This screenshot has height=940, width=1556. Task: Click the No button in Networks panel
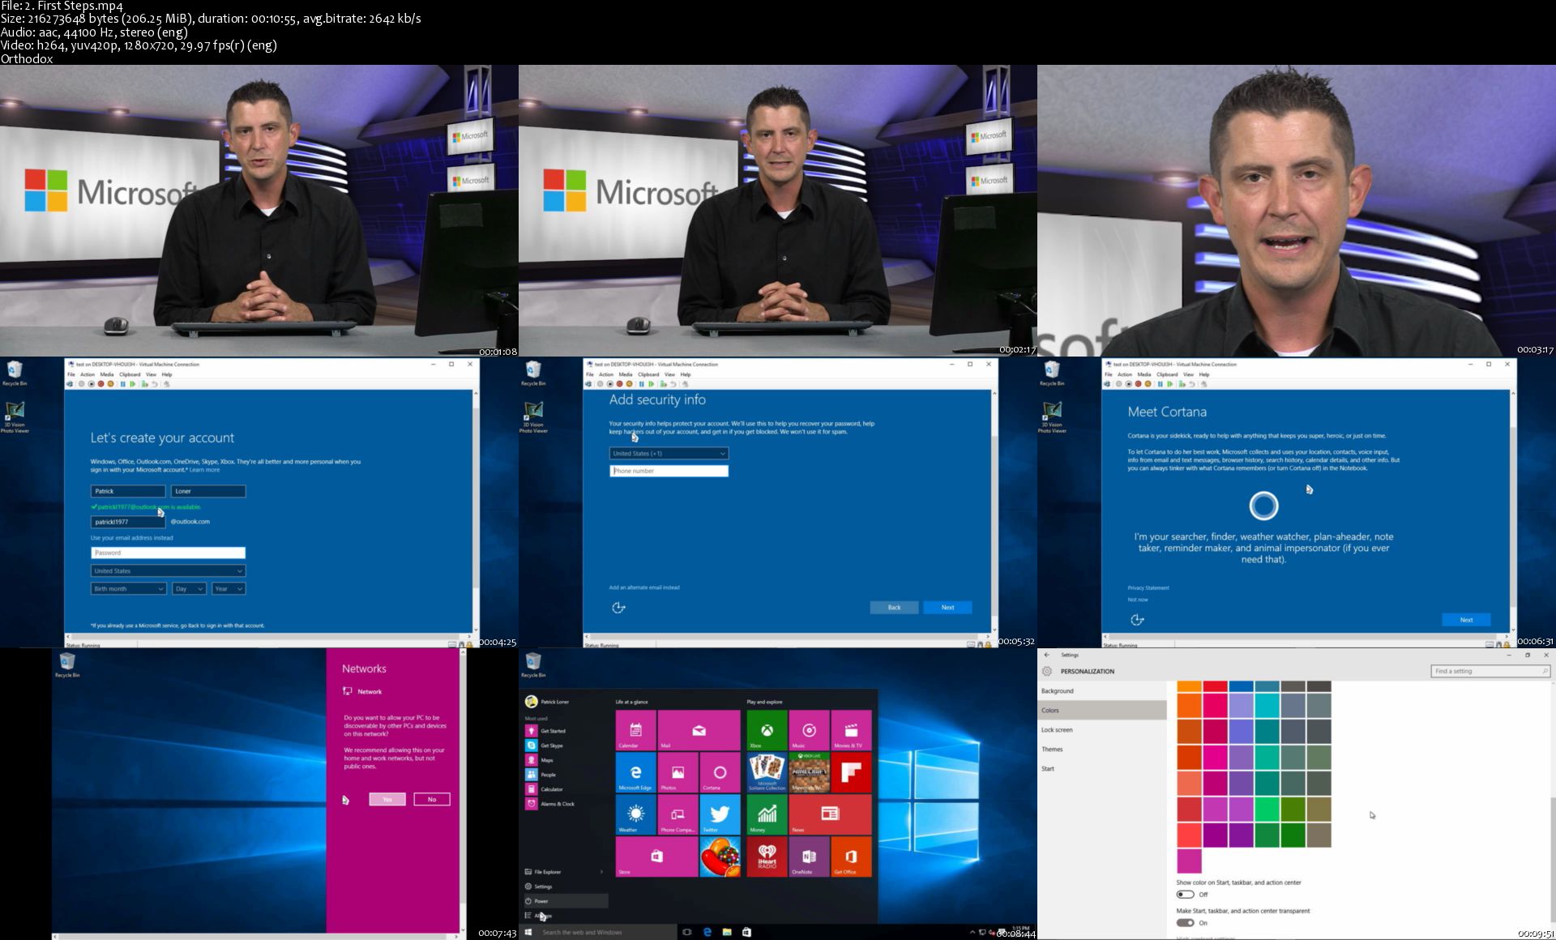click(x=431, y=800)
